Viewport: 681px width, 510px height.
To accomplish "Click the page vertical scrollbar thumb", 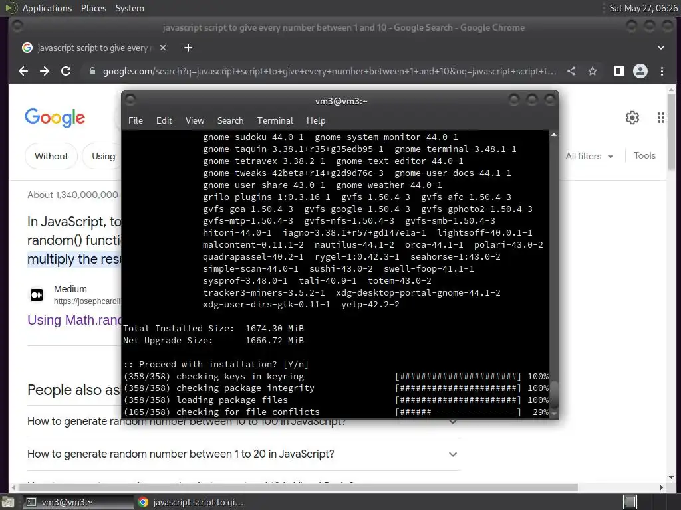I will (x=672, y=132).
